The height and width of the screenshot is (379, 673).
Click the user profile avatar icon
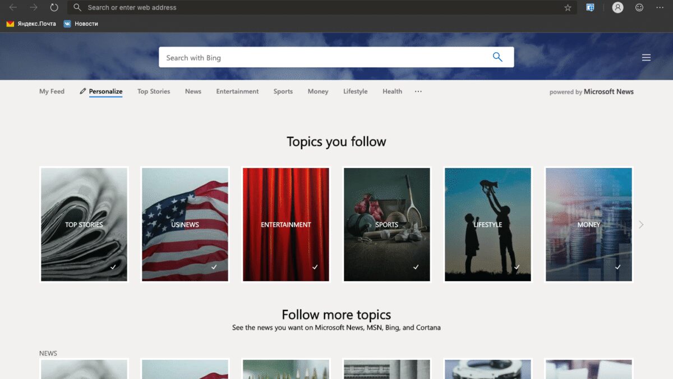(x=617, y=7)
